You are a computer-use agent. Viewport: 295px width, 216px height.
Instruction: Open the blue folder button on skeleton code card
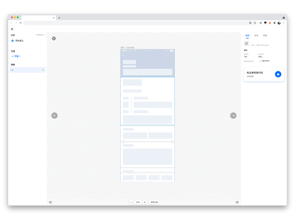pos(278,74)
